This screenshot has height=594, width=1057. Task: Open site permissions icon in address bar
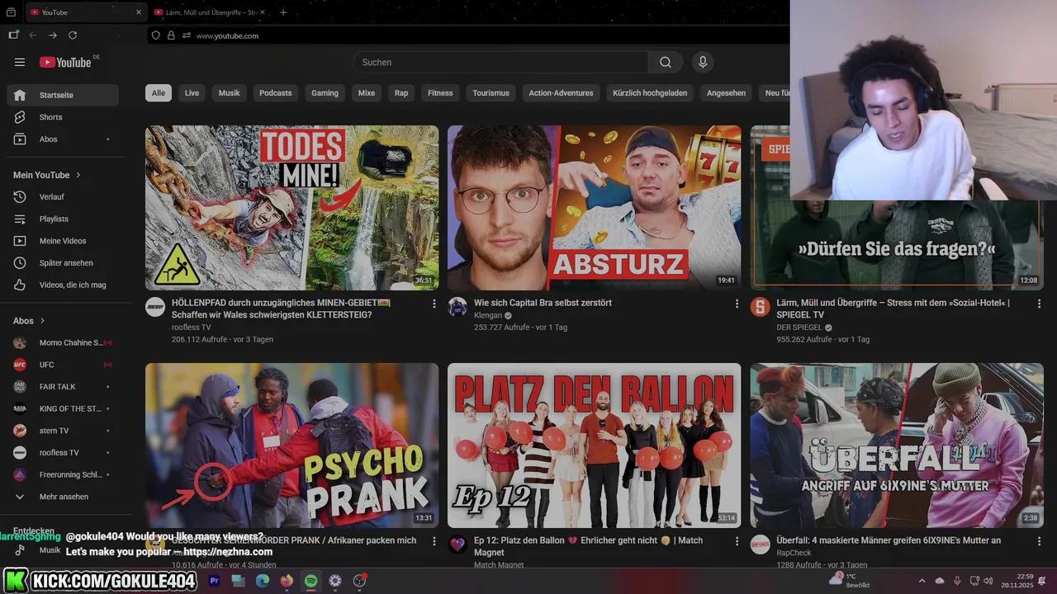[x=187, y=35]
